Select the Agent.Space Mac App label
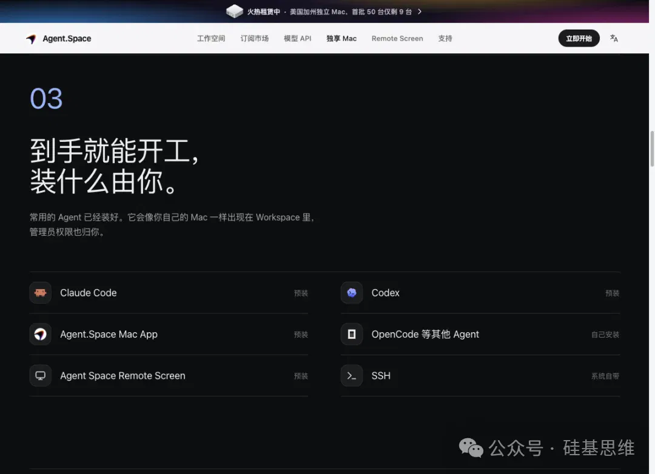This screenshot has width=655, height=474. (x=109, y=334)
